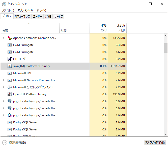Image resolution: width=168 pixels, height=149 pixels.
Task: Sort by the メモリ column header
Action: [117, 28]
